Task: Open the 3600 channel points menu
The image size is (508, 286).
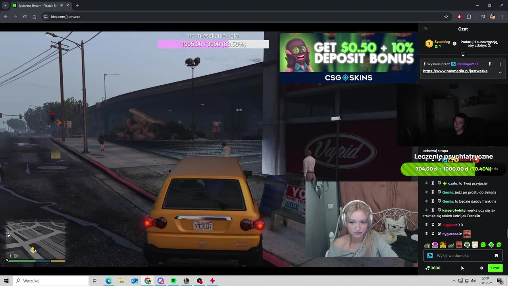Action: click(433, 268)
